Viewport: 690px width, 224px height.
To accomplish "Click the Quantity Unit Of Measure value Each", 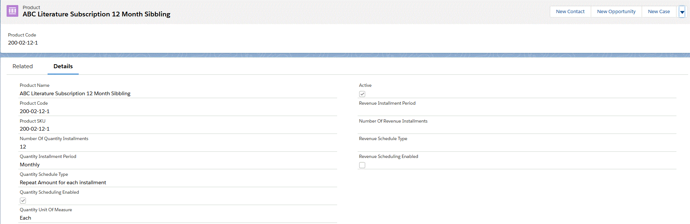I will (25, 218).
